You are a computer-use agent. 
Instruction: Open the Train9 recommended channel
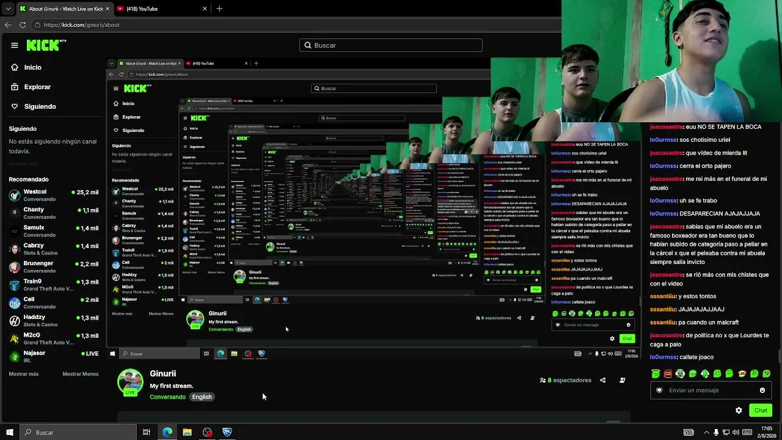click(x=54, y=285)
